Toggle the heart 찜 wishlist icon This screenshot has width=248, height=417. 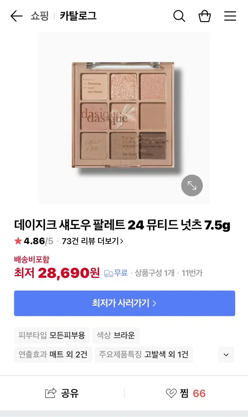(171, 393)
